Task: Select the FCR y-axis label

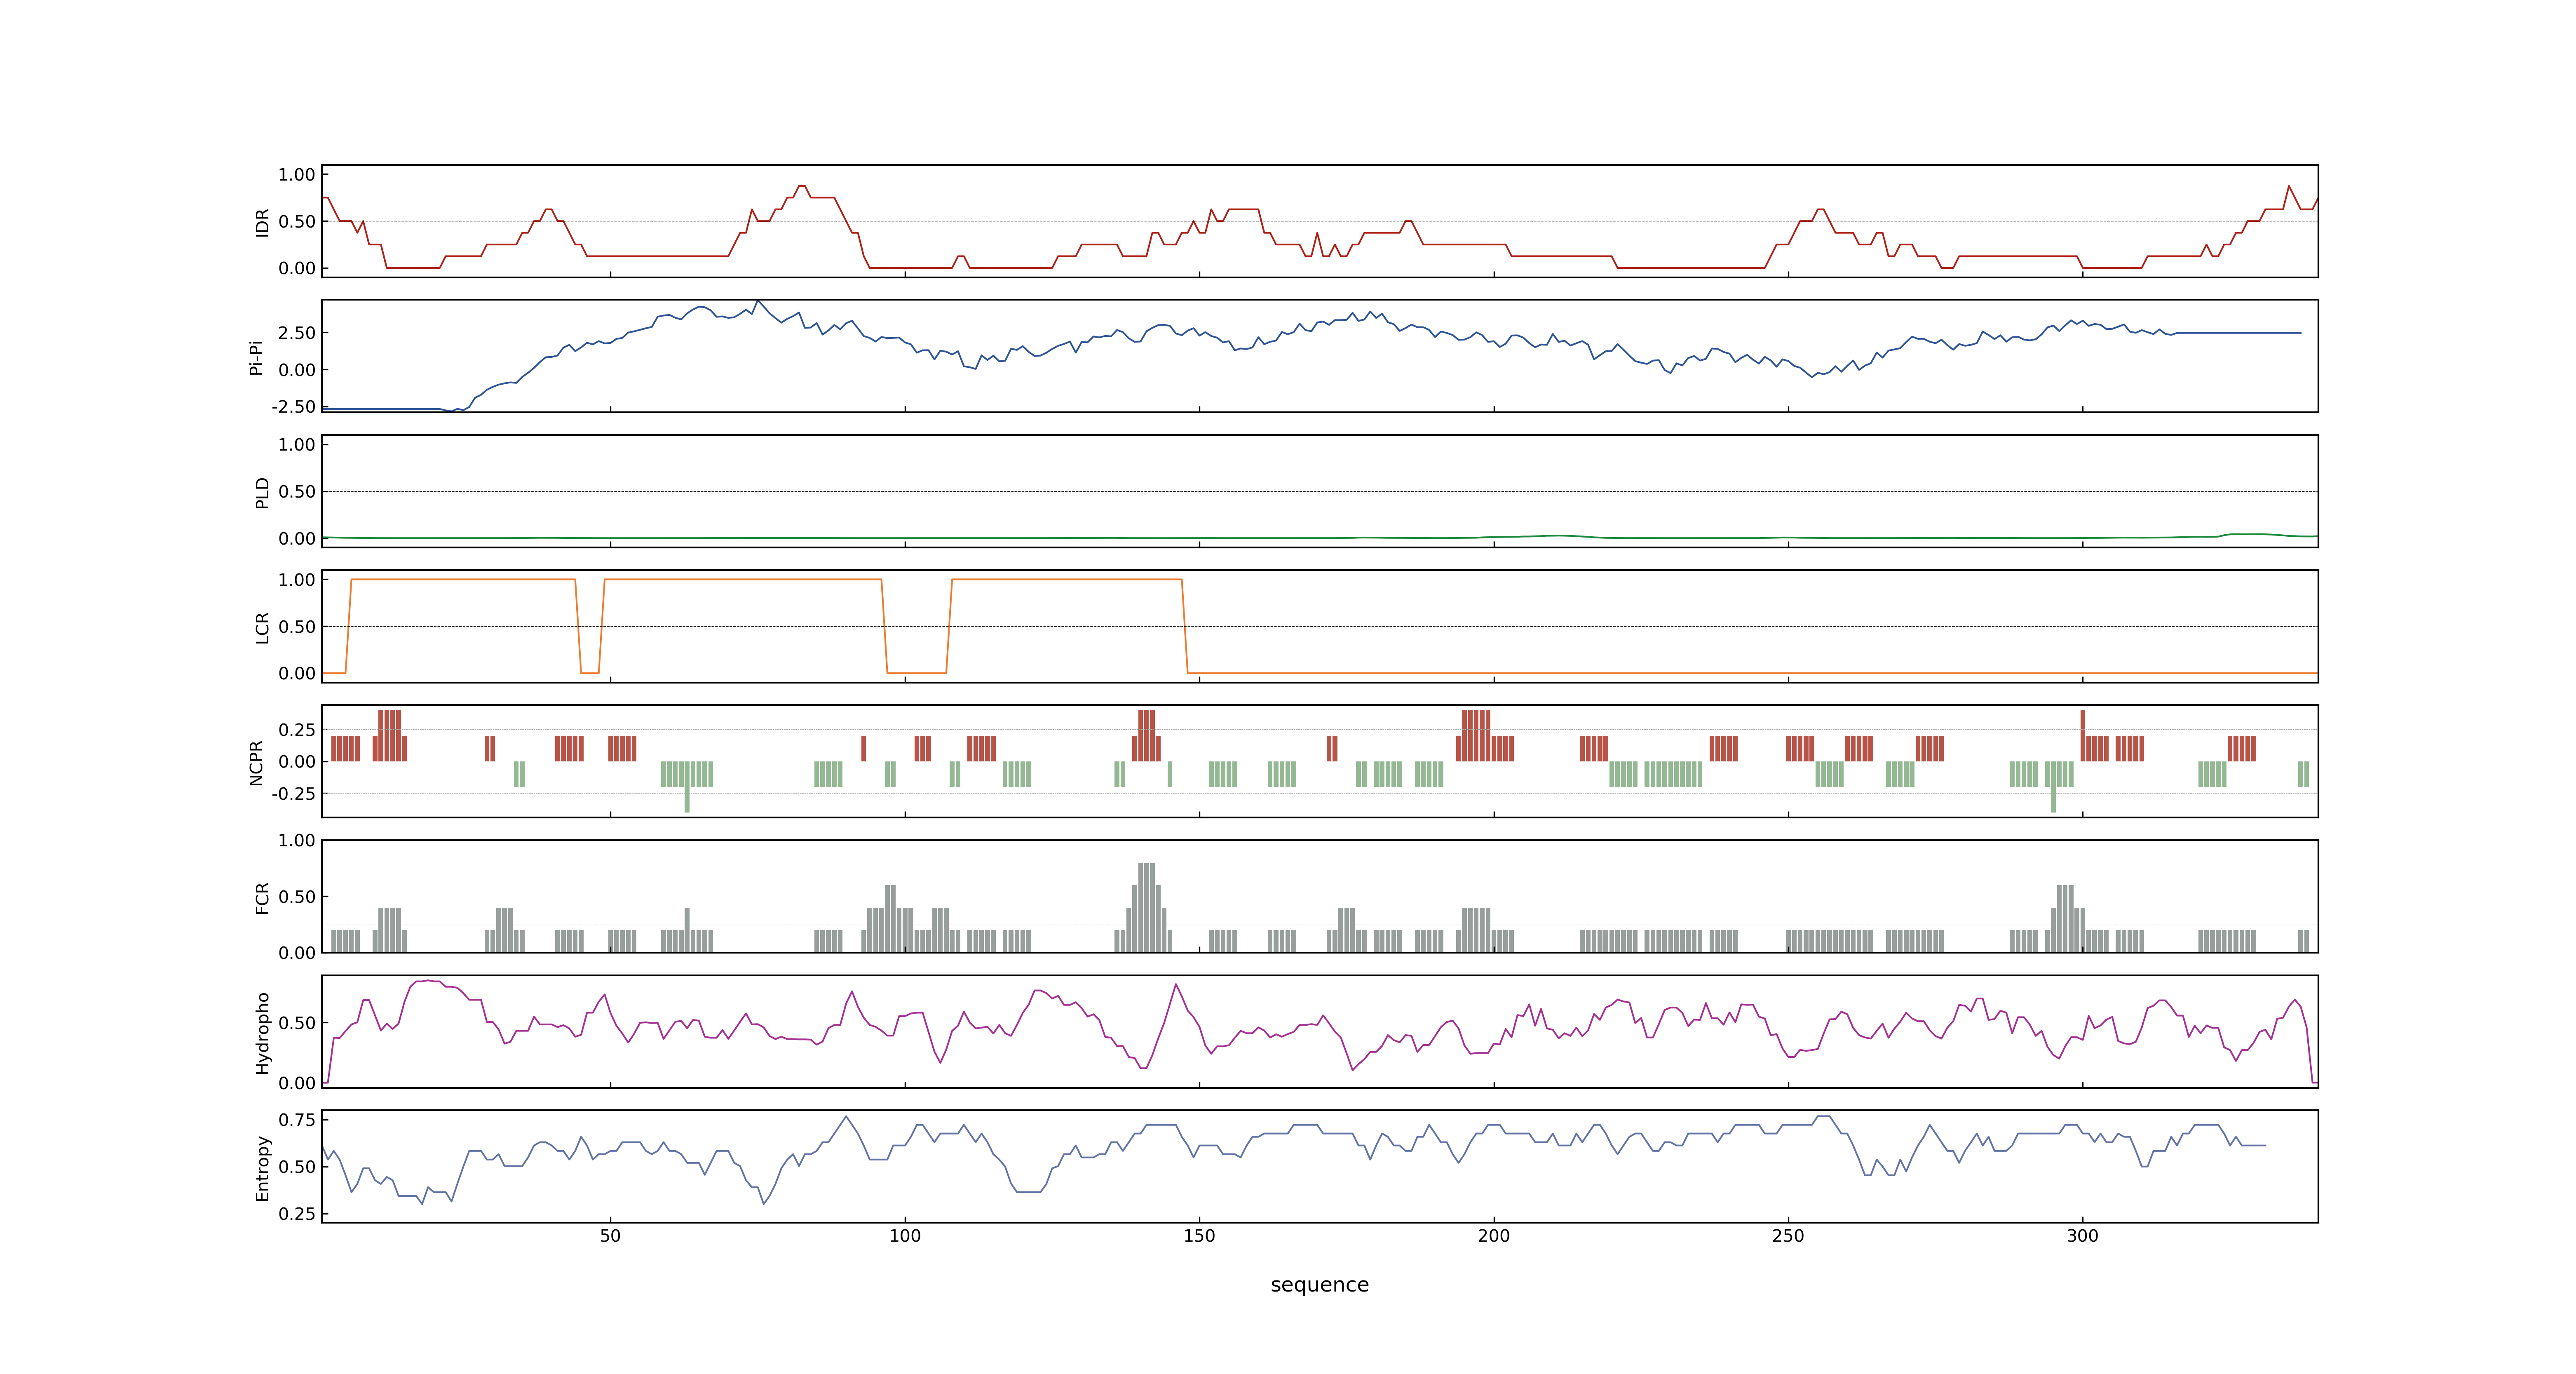Action: 262,897
